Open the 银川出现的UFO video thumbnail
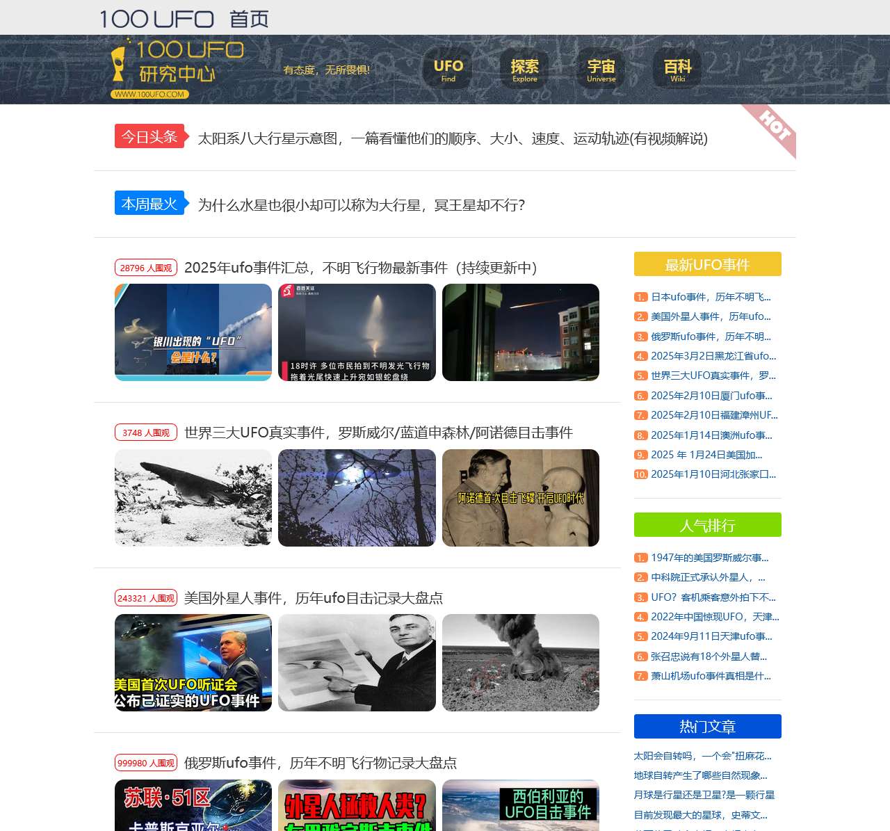Image resolution: width=890 pixels, height=831 pixels. point(193,332)
